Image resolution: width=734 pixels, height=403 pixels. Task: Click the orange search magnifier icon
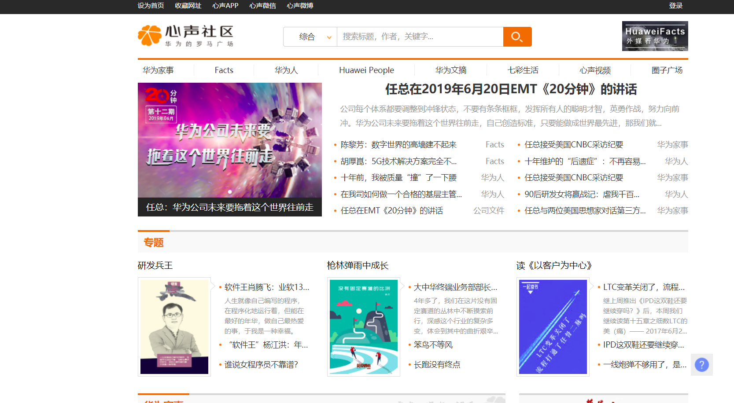click(517, 37)
